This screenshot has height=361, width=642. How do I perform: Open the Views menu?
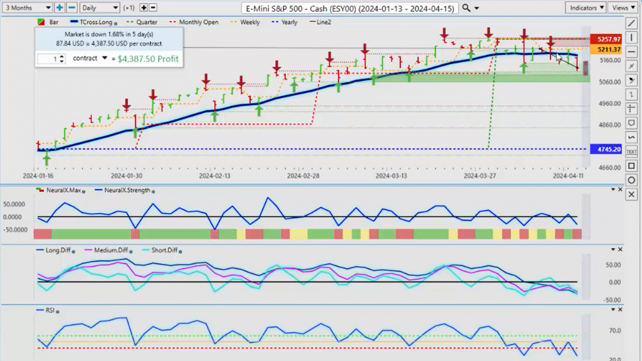point(624,8)
